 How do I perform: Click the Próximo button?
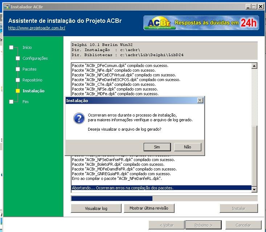point(204,225)
